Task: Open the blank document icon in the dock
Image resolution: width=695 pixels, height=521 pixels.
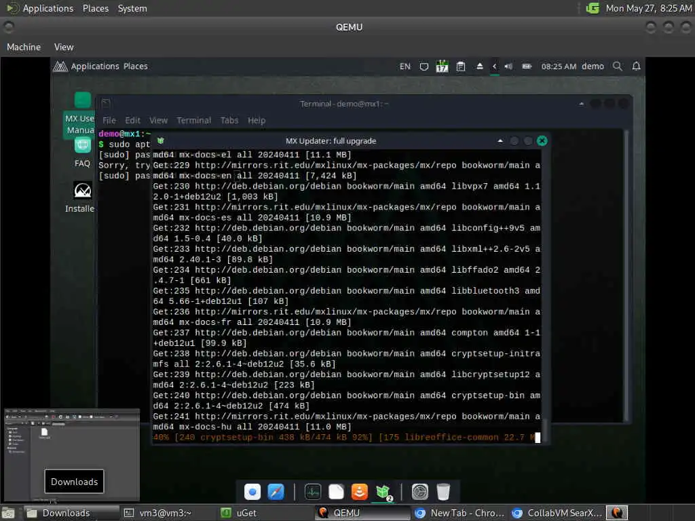Action: (336, 492)
